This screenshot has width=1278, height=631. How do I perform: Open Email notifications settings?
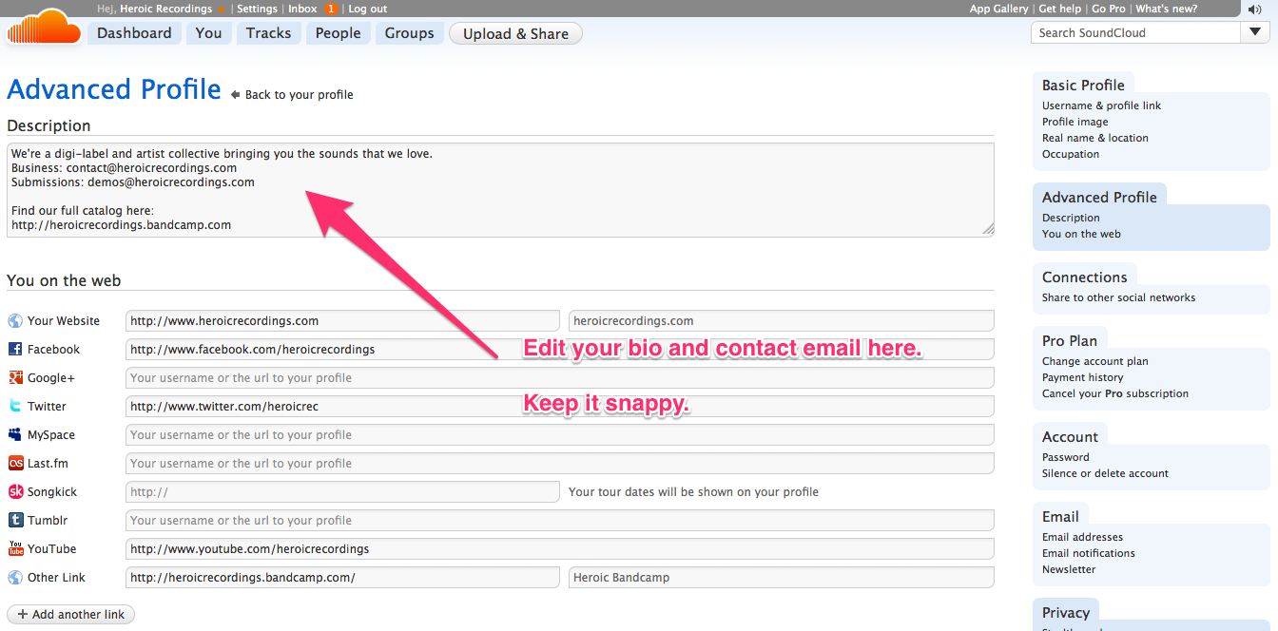coord(1089,553)
